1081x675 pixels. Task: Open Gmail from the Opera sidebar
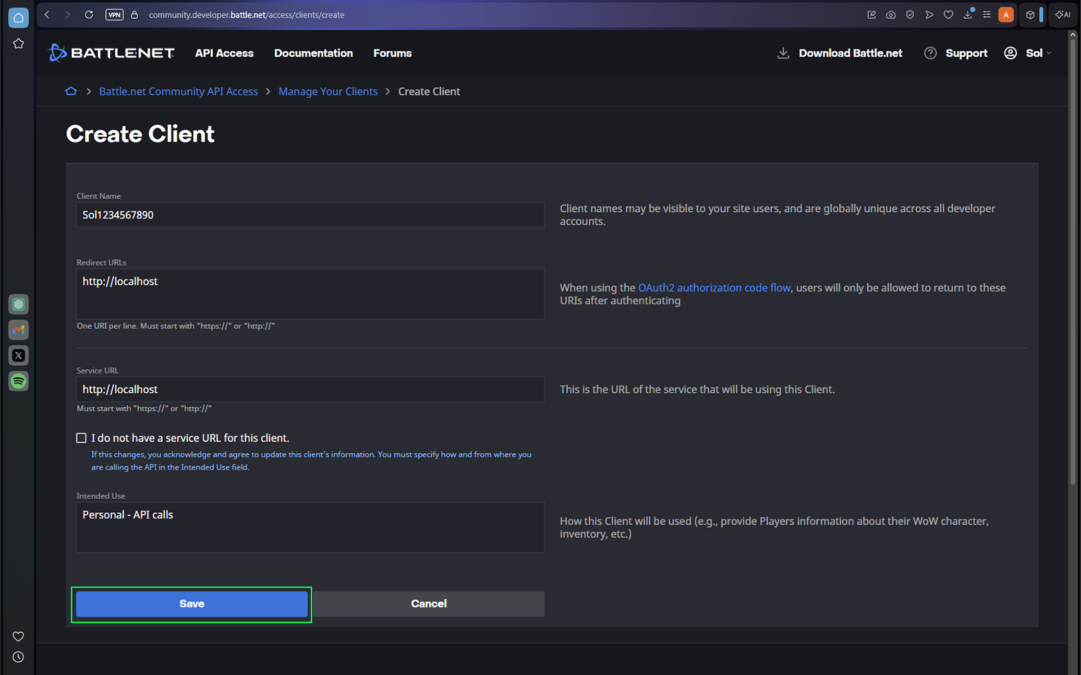pos(18,330)
